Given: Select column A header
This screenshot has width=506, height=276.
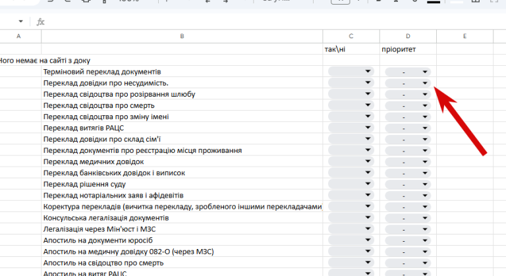Looking at the screenshot, I should click(x=18, y=36).
